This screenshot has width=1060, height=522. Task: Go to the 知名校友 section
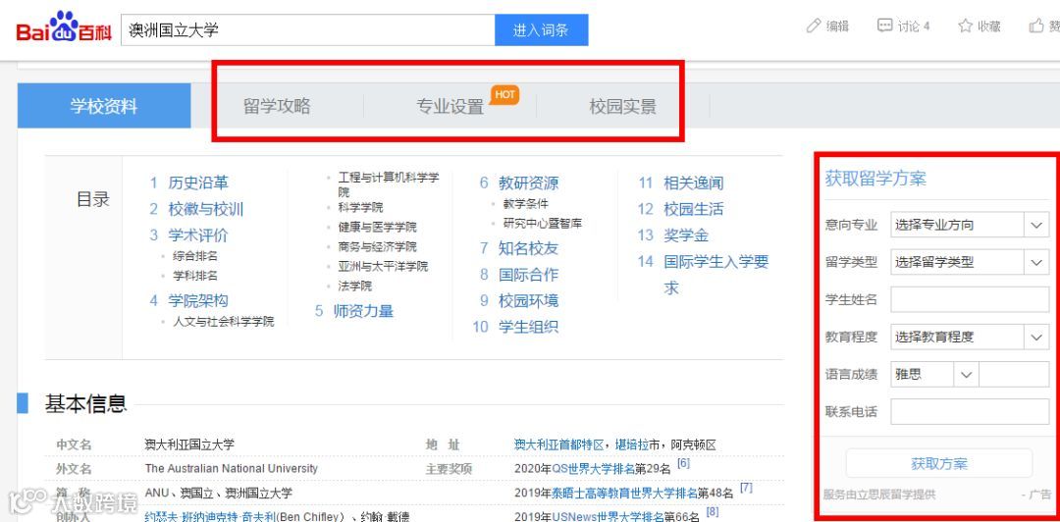tap(529, 248)
